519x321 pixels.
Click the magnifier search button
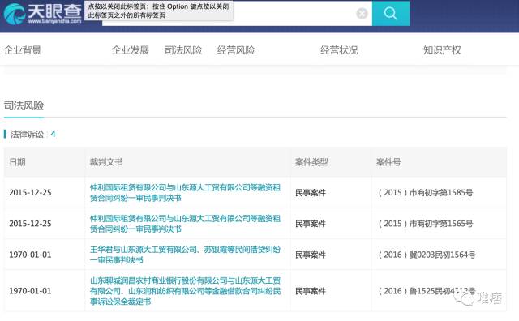click(x=391, y=13)
